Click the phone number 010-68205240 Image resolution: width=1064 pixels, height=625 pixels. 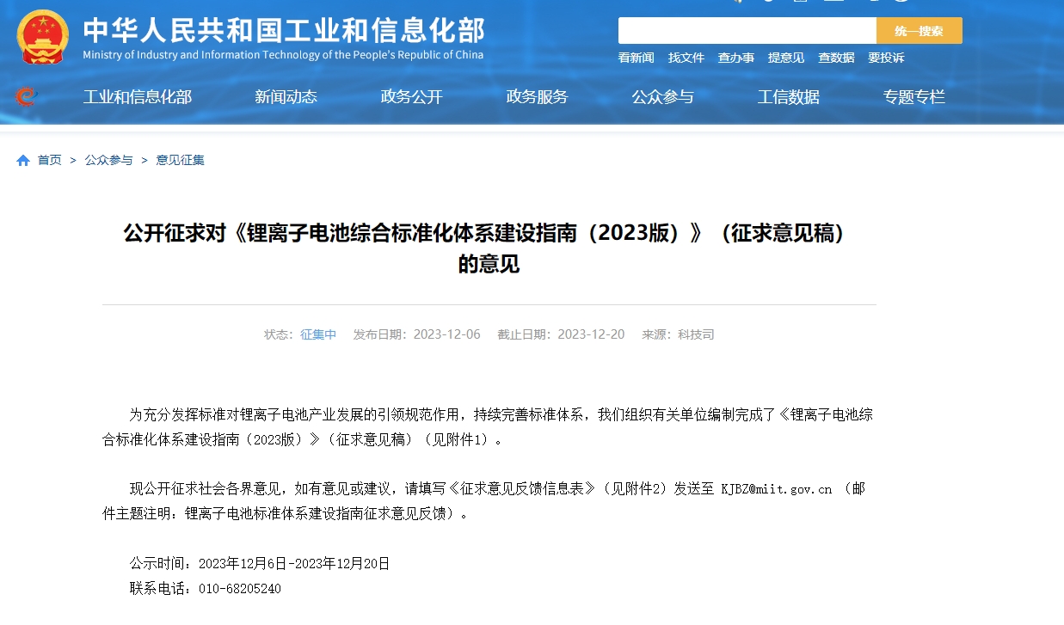pyautogui.click(x=240, y=589)
